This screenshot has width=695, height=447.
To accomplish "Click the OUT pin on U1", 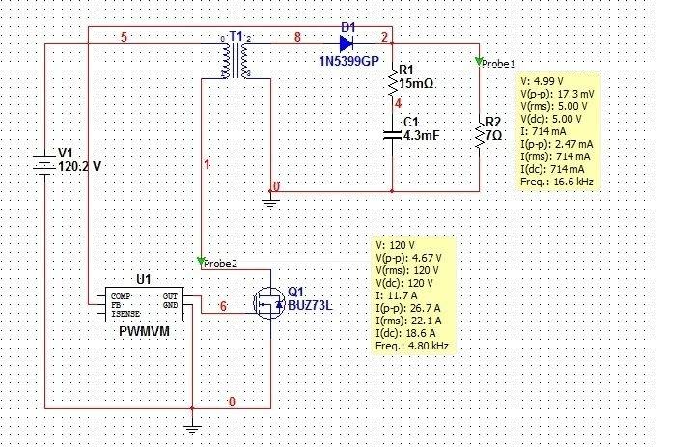I will 170,296.
